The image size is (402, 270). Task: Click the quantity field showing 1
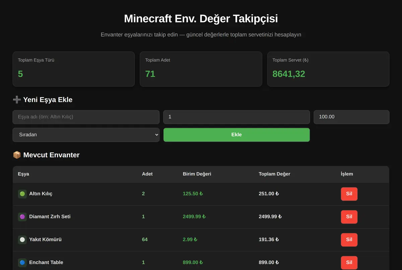[237, 117]
